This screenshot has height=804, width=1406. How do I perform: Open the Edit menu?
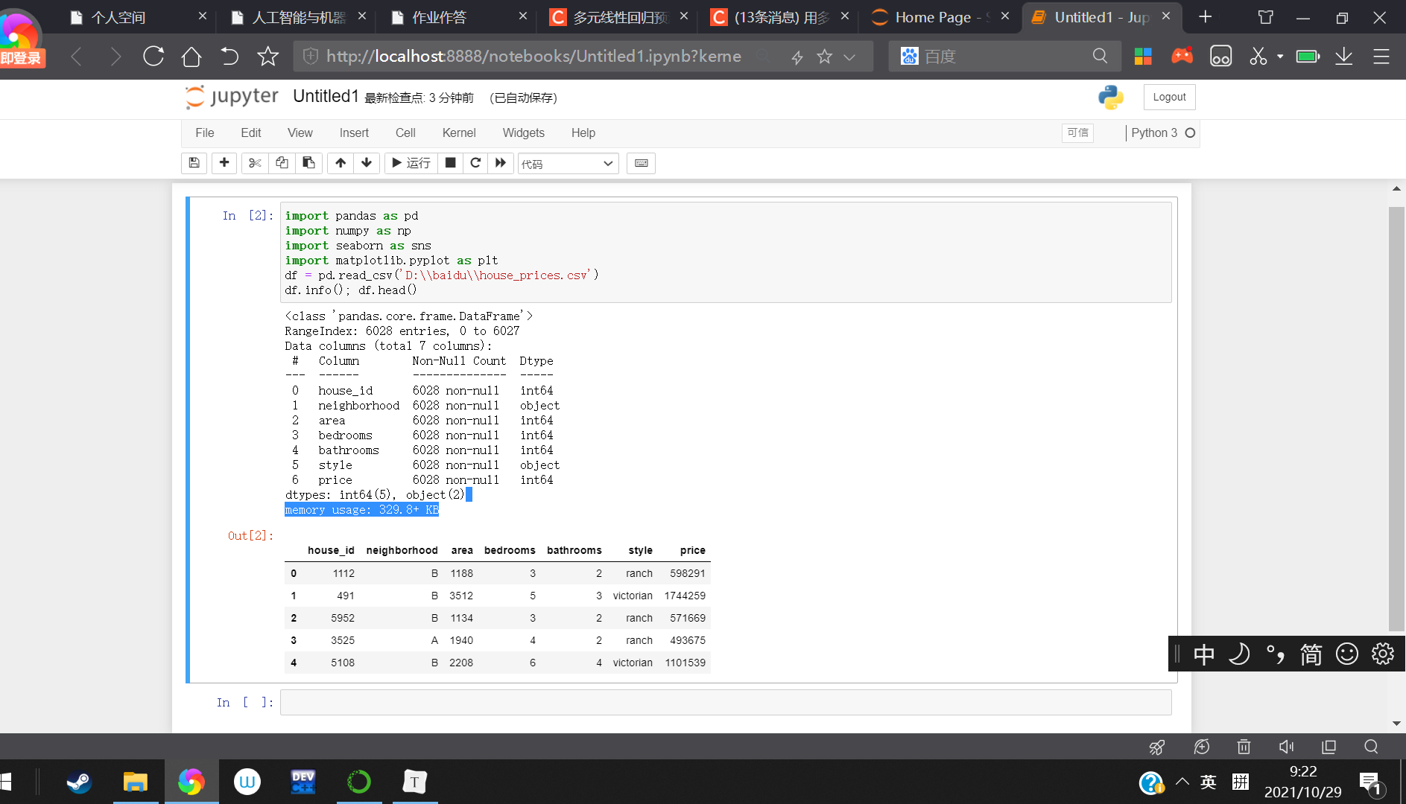click(x=251, y=133)
